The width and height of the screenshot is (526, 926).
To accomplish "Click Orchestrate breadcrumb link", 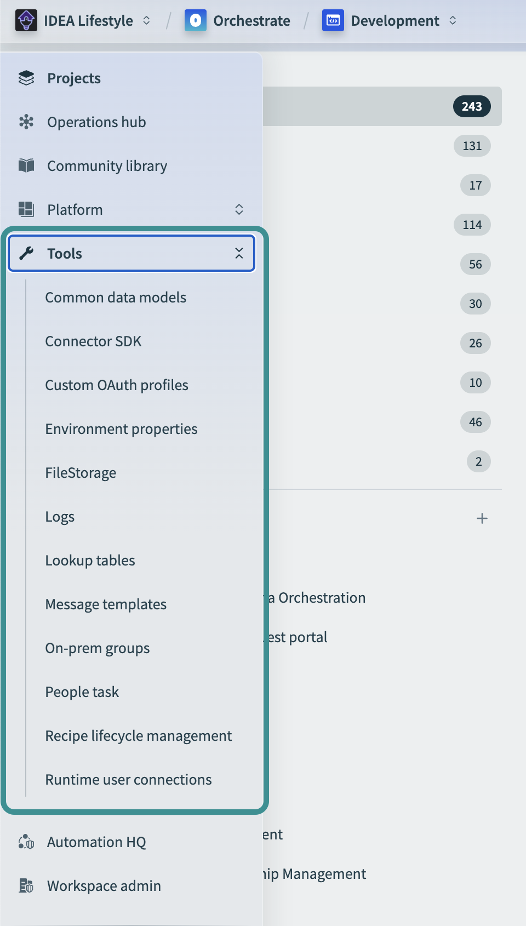I will pos(251,21).
